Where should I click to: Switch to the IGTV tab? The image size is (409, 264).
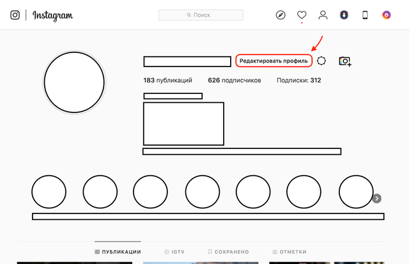tap(175, 252)
